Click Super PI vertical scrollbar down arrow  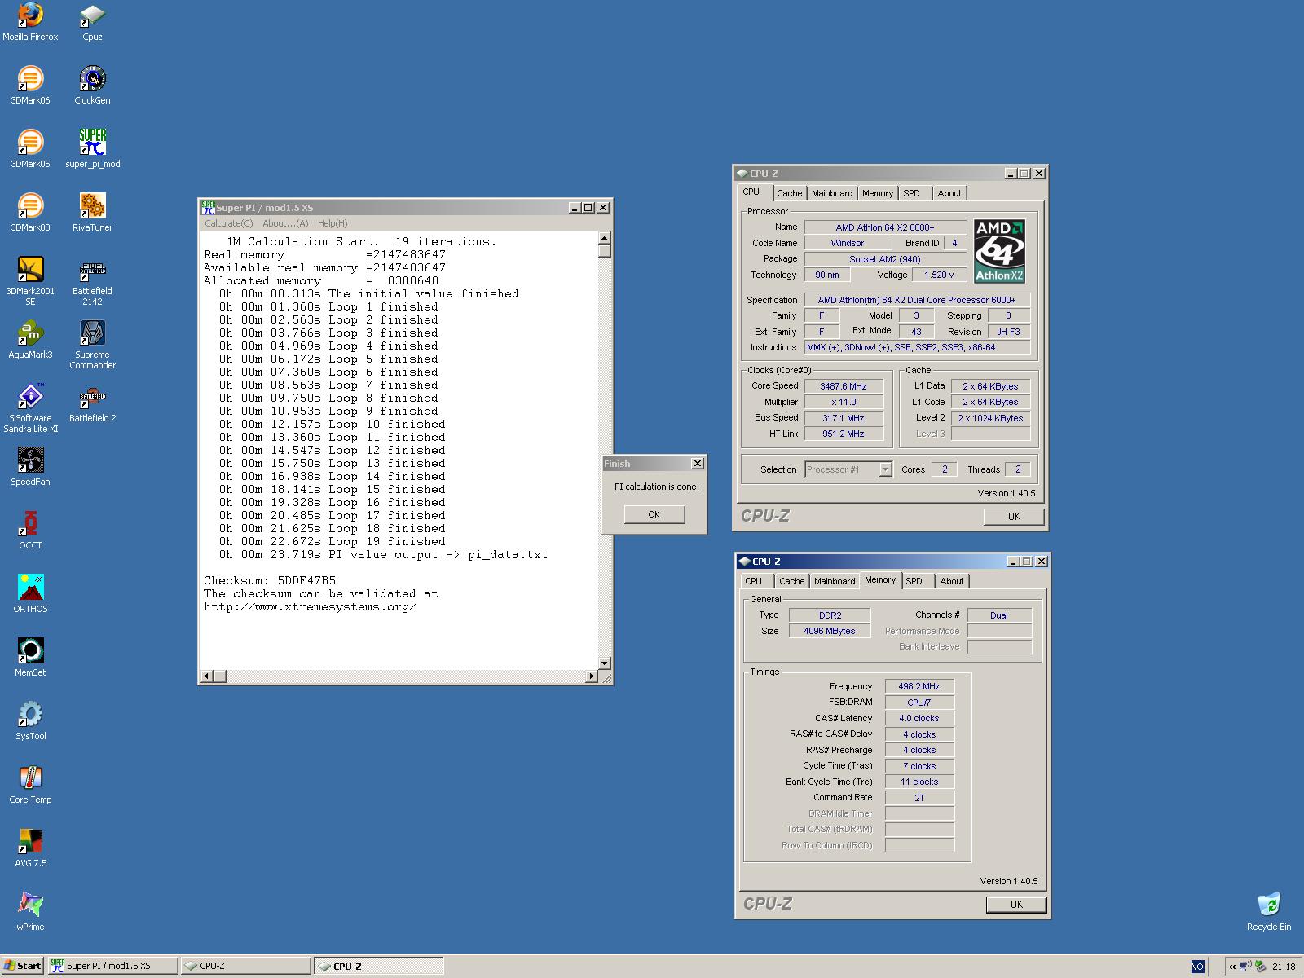click(x=605, y=663)
